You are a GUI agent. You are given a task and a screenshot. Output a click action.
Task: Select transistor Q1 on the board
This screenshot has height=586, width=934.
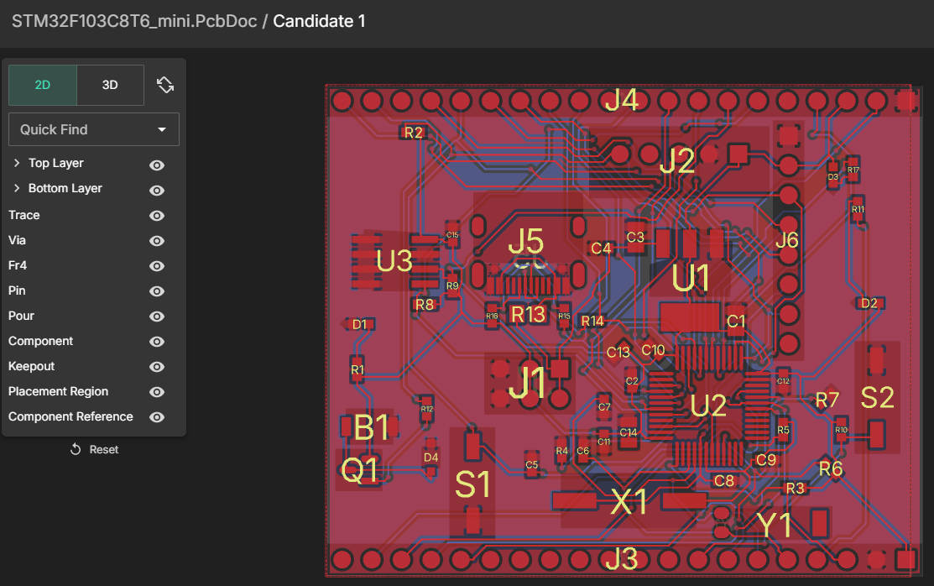tap(360, 470)
